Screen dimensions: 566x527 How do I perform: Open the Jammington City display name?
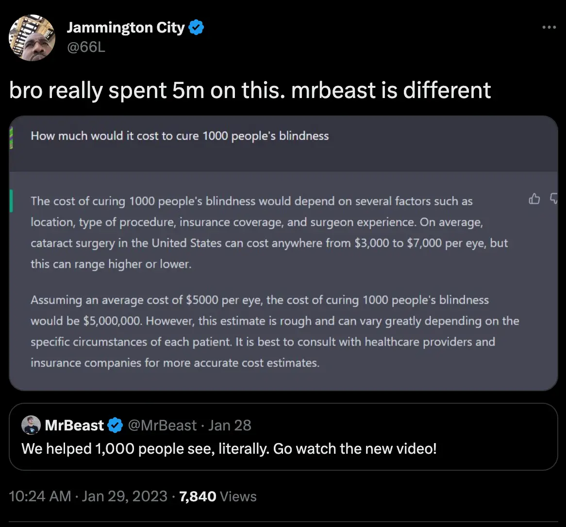point(126,27)
